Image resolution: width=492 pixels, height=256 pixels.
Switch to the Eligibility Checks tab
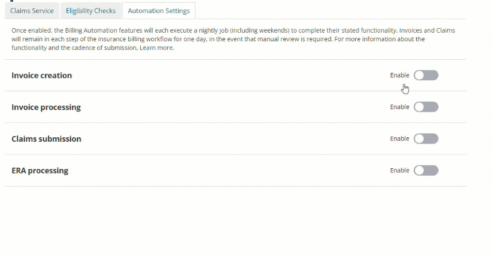pyautogui.click(x=91, y=11)
